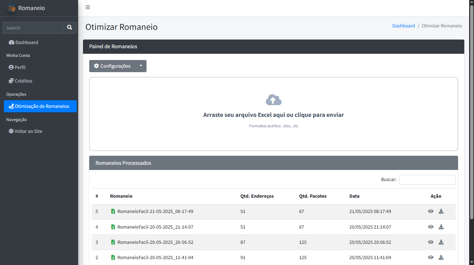Click the Romaneio brand name text

(x=32, y=8)
